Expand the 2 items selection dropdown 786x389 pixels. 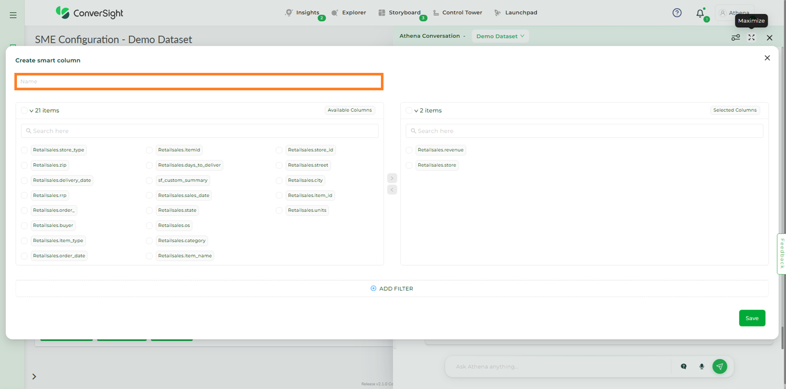tap(416, 111)
